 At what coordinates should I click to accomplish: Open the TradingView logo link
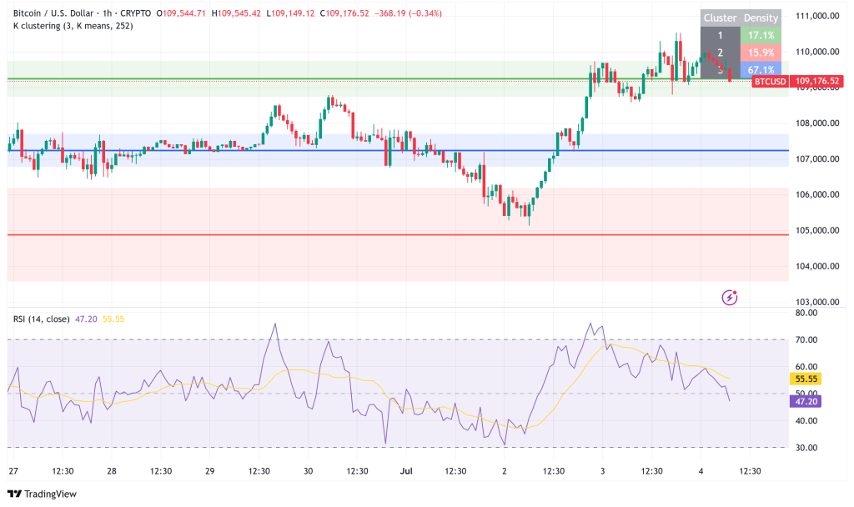pos(42,494)
